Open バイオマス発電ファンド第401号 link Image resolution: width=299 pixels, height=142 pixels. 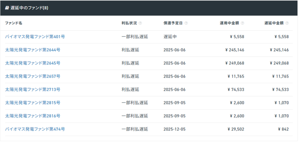pos(35,36)
